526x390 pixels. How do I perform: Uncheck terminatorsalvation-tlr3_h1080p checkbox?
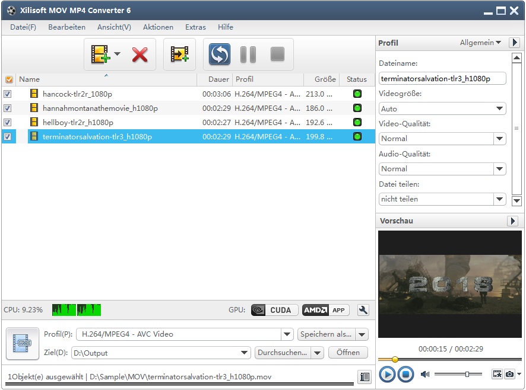[x=7, y=137]
